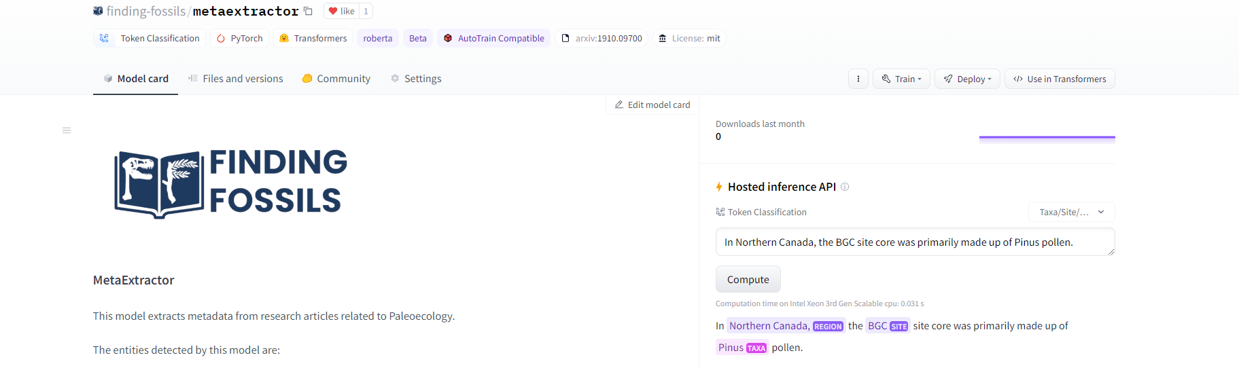This screenshot has height=368, width=1239.
Task: Click the finding-fossils organization avatar icon
Action: tap(98, 11)
